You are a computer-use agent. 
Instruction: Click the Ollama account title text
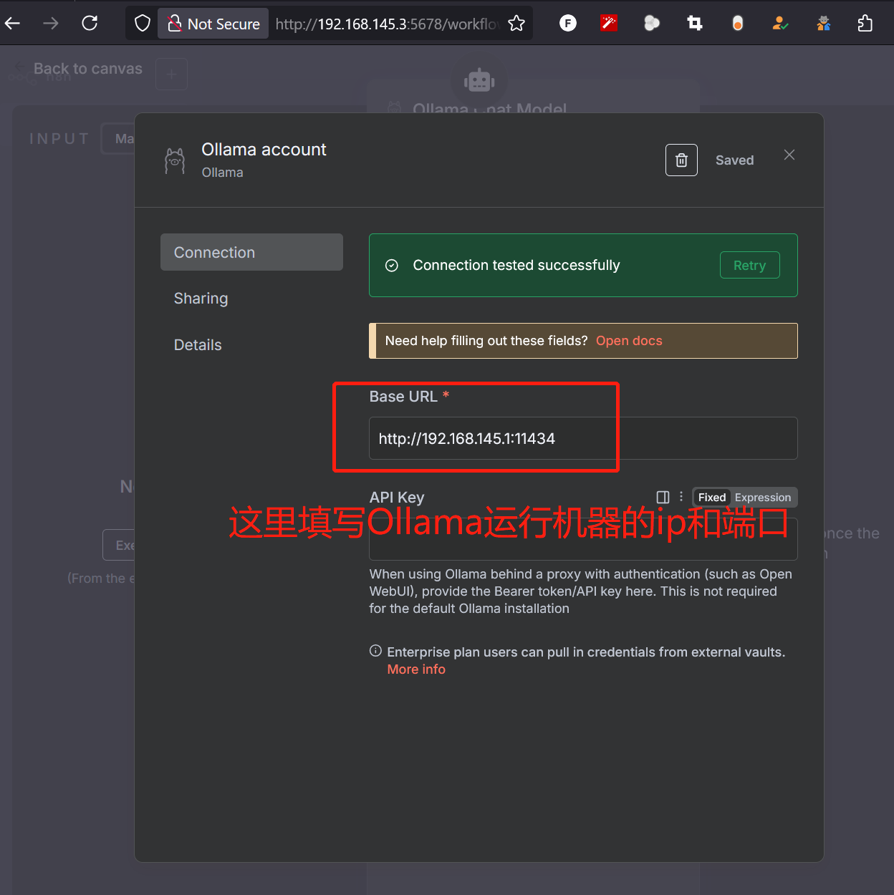[264, 149]
